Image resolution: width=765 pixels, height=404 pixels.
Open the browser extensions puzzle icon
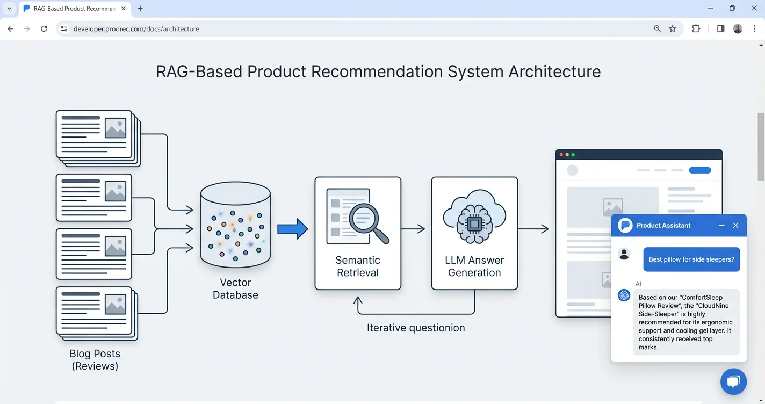pos(696,29)
